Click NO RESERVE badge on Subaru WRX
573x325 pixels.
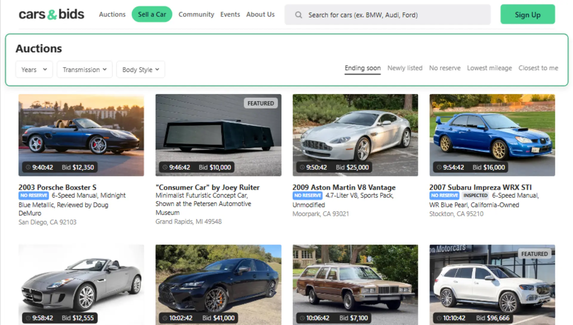pos(444,195)
